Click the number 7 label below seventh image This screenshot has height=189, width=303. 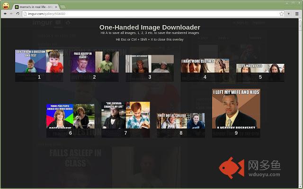tap(126, 133)
